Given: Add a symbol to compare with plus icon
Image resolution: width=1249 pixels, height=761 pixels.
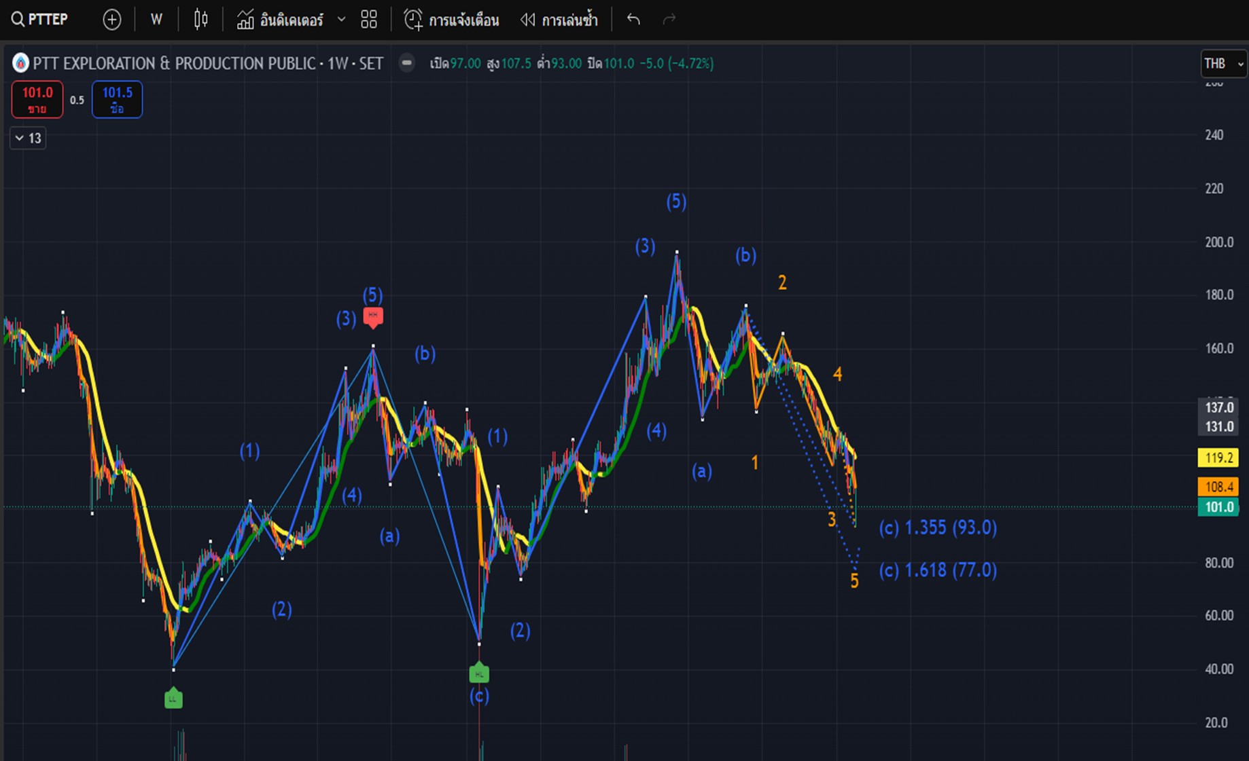Looking at the screenshot, I should (112, 20).
